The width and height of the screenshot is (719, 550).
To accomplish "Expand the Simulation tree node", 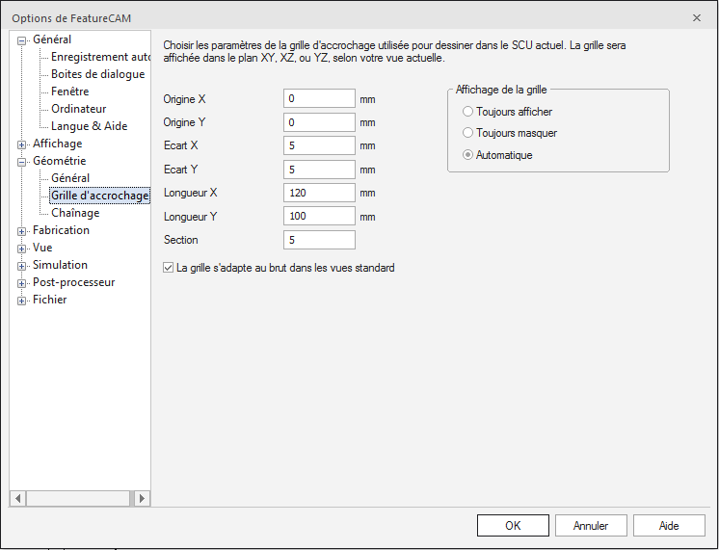I will click(21, 266).
